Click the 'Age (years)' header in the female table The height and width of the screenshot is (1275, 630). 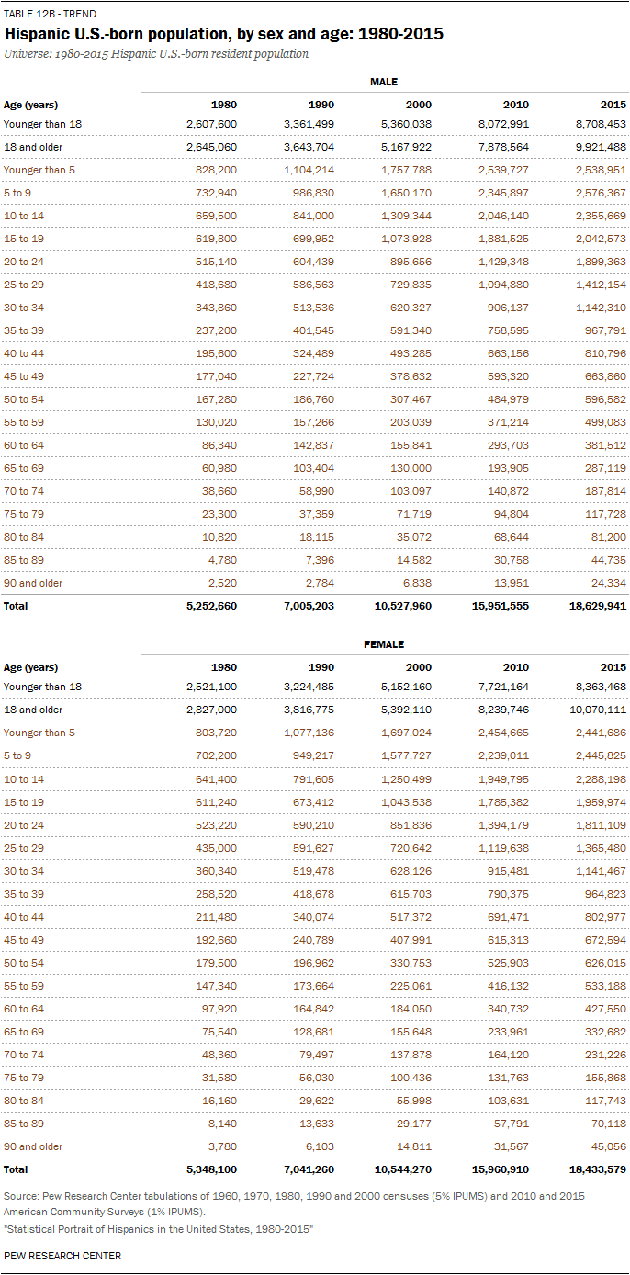tap(30, 667)
